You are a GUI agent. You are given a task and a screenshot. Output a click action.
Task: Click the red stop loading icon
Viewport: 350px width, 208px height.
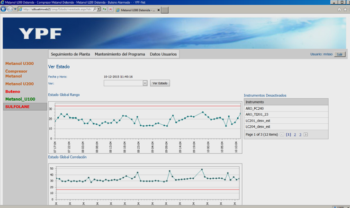coord(110,9)
